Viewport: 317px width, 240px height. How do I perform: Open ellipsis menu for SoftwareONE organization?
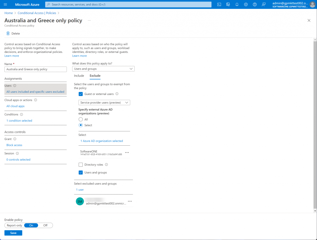pyautogui.click(x=127, y=152)
